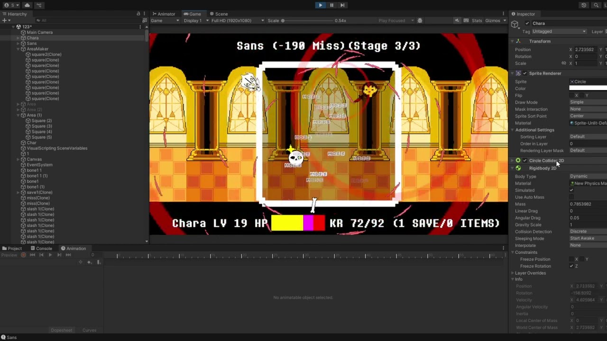This screenshot has width=607, height=341.
Task: Toggle the Hierarchy panel lock icon
Action: [x=138, y=14]
